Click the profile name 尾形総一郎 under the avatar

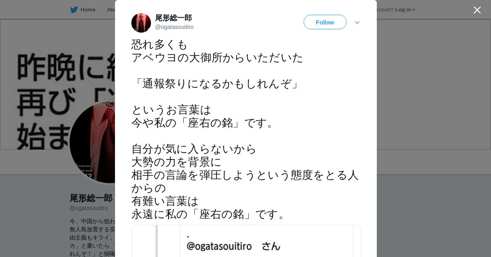[x=91, y=198]
